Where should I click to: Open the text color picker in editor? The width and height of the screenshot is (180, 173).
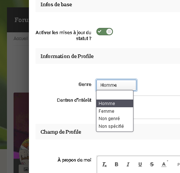pyautogui.click(x=164, y=164)
